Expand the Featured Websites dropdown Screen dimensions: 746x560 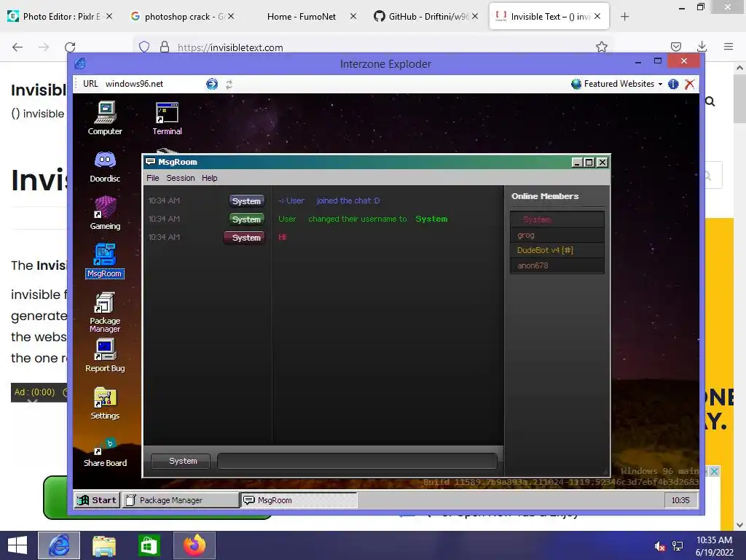(x=617, y=84)
